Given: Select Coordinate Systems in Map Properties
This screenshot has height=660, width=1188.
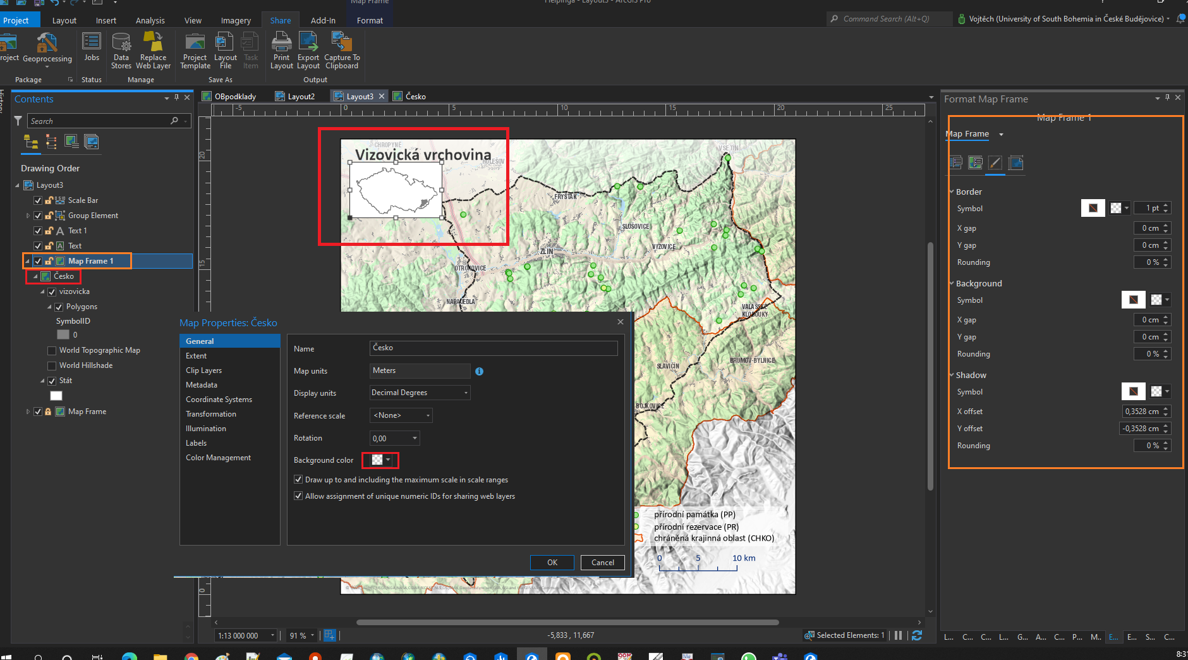Looking at the screenshot, I should click(219, 399).
